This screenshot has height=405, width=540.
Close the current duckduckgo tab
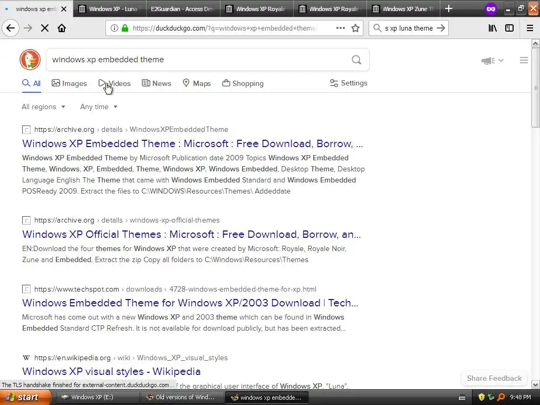64,9
